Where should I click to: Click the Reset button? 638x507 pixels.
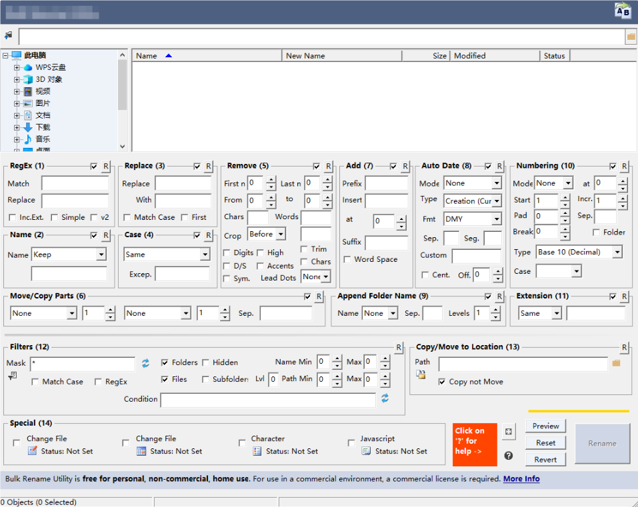coord(545,443)
